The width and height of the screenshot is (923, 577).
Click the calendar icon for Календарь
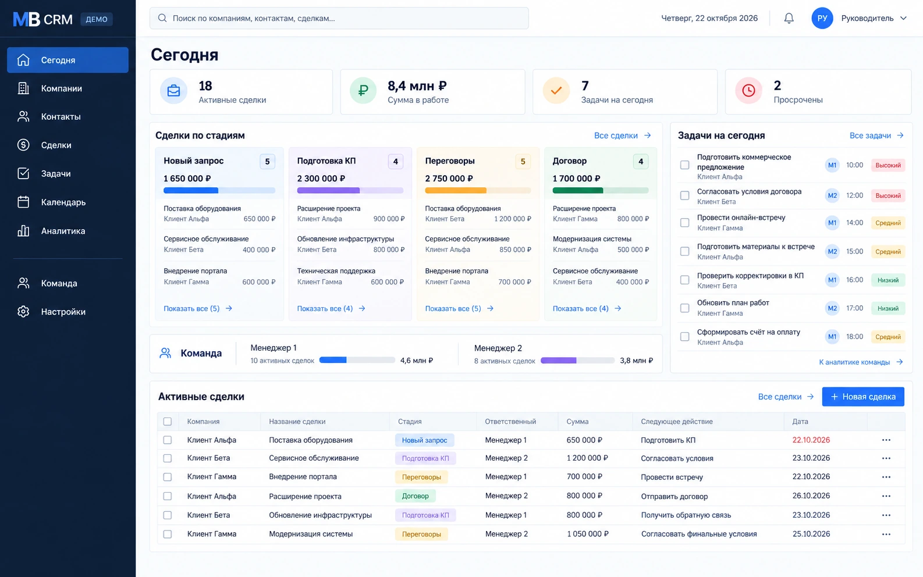pyautogui.click(x=23, y=202)
